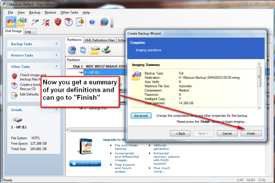
Task: Click the Total Size 183.681 GB value
Action: pyautogui.click(x=39, y=149)
